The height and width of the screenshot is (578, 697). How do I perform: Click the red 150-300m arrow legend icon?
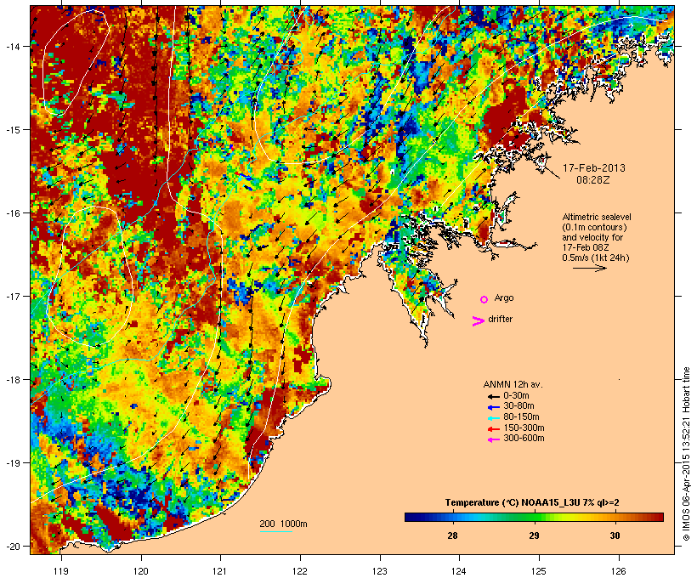pyautogui.click(x=493, y=428)
